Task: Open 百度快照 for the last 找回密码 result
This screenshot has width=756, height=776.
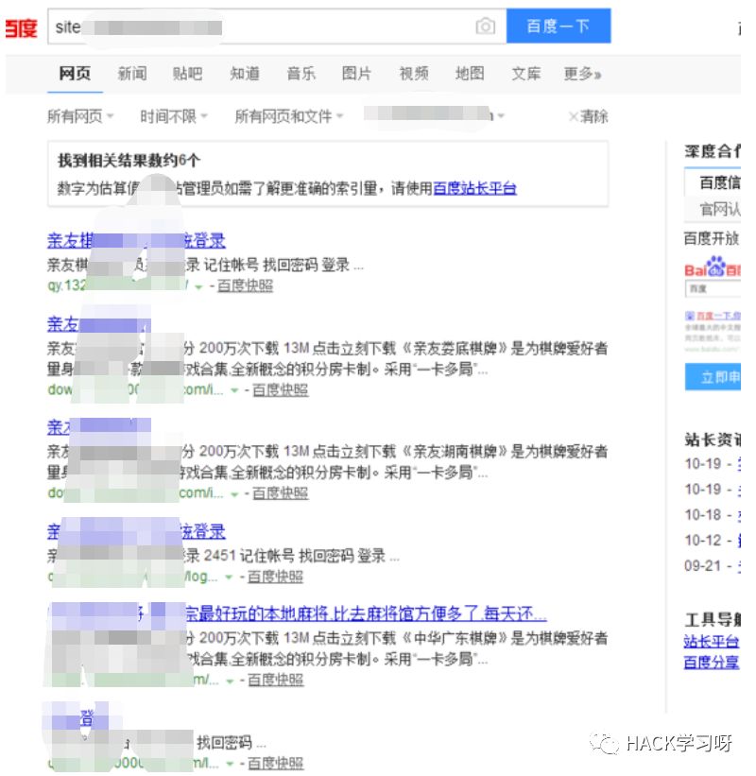Action: coord(276,763)
